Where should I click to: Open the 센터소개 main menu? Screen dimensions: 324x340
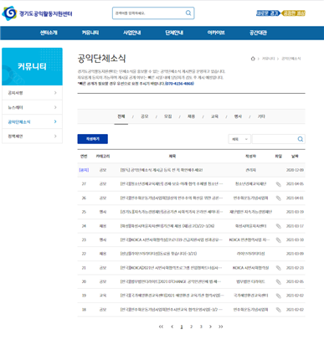49,33
